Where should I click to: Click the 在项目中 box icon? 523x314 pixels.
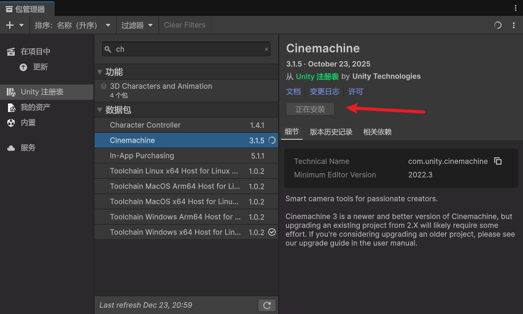click(x=11, y=51)
